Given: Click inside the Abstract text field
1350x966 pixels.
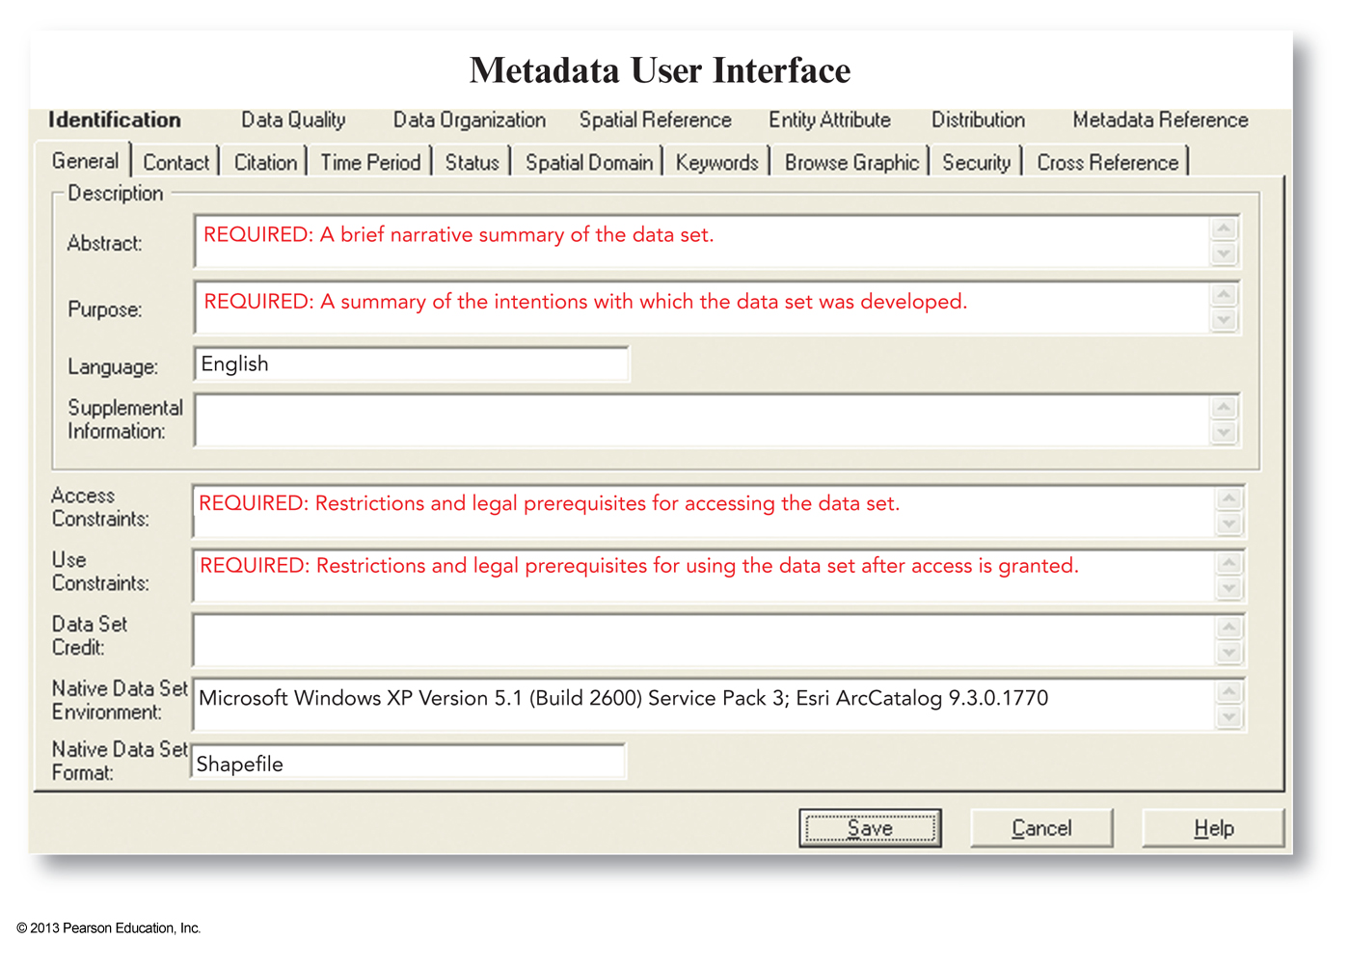Looking at the screenshot, I should [x=675, y=240].
